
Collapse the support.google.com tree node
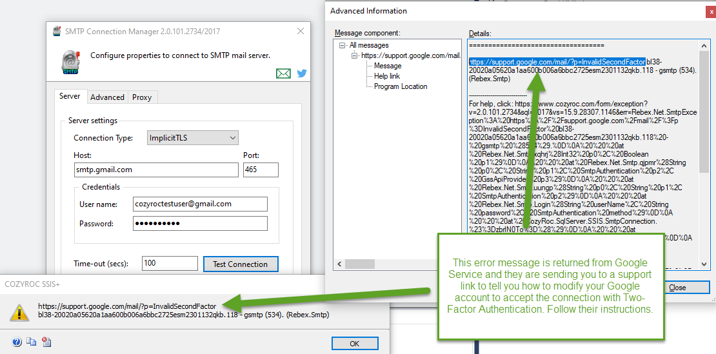coord(354,55)
